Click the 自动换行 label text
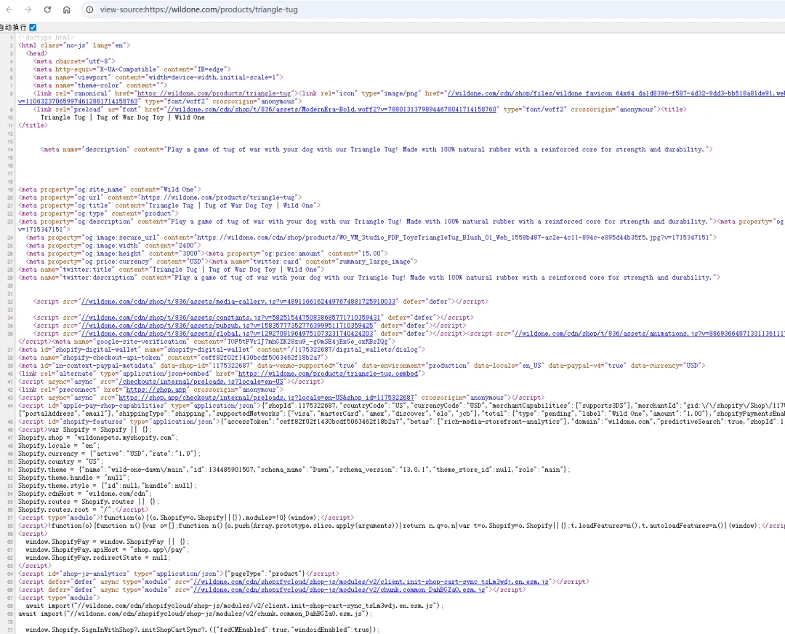Image resolution: width=785 pixels, height=634 pixels. click(13, 27)
